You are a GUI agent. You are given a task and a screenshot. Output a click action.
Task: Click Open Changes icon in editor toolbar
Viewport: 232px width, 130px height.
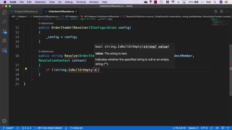click(x=216, y=11)
